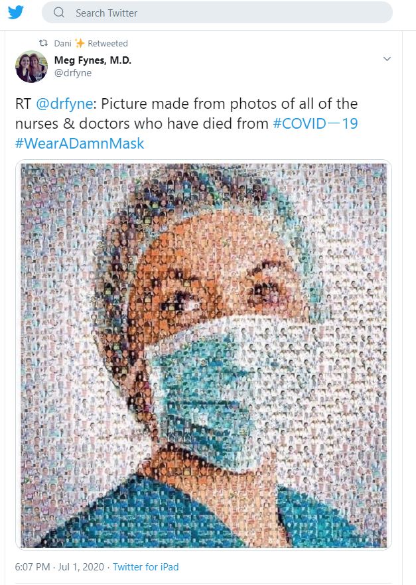Open Meg Fynes' profile picture
The height and width of the screenshot is (585, 416).
(x=31, y=66)
